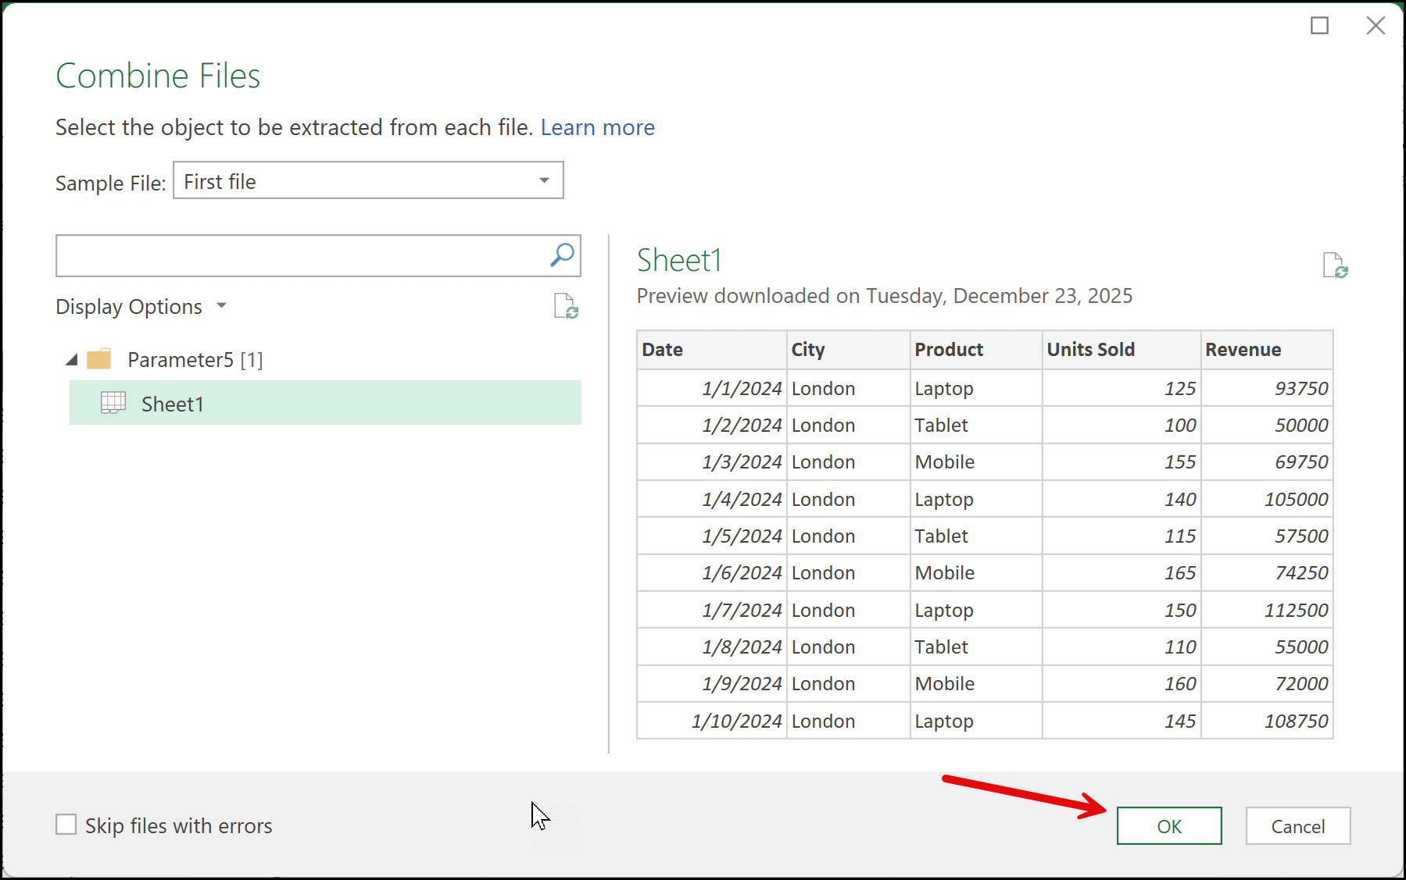This screenshot has height=880, width=1406.
Task: Refresh the Sheet1 preview using the top-right icon
Action: [1335, 265]
